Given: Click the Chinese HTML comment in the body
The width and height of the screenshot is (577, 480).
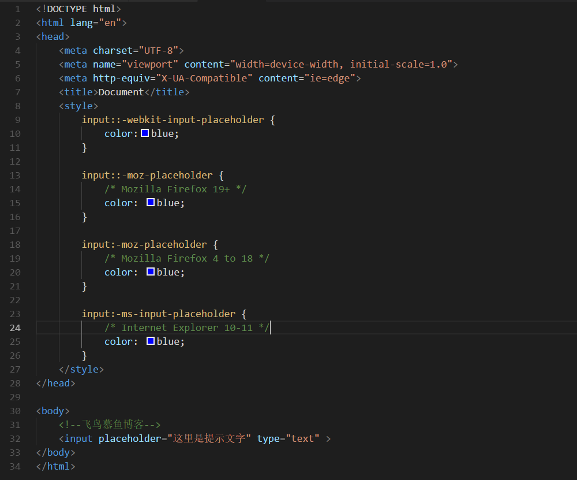Looking at the screenshot, I should (x=110, y=425).
